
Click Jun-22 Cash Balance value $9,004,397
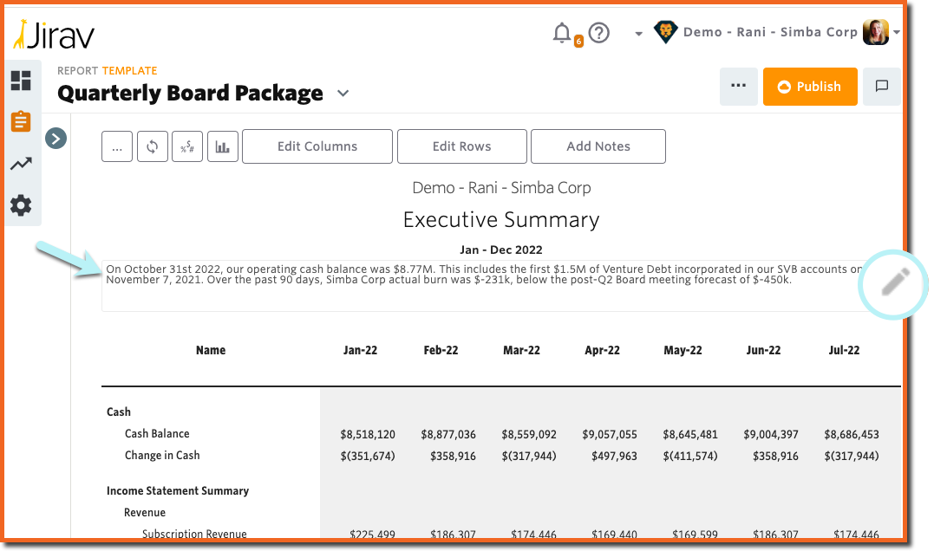tap(771, 434)
